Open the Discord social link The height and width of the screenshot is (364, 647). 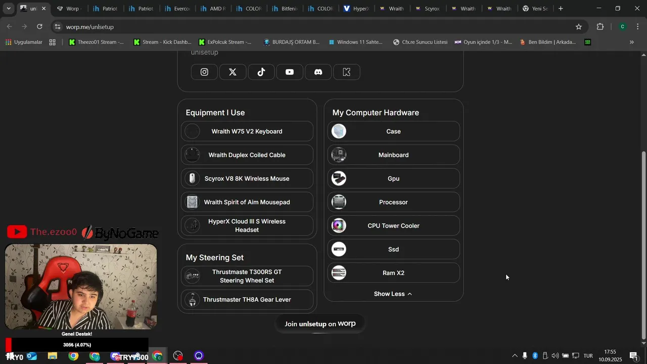tap(318, 72)
